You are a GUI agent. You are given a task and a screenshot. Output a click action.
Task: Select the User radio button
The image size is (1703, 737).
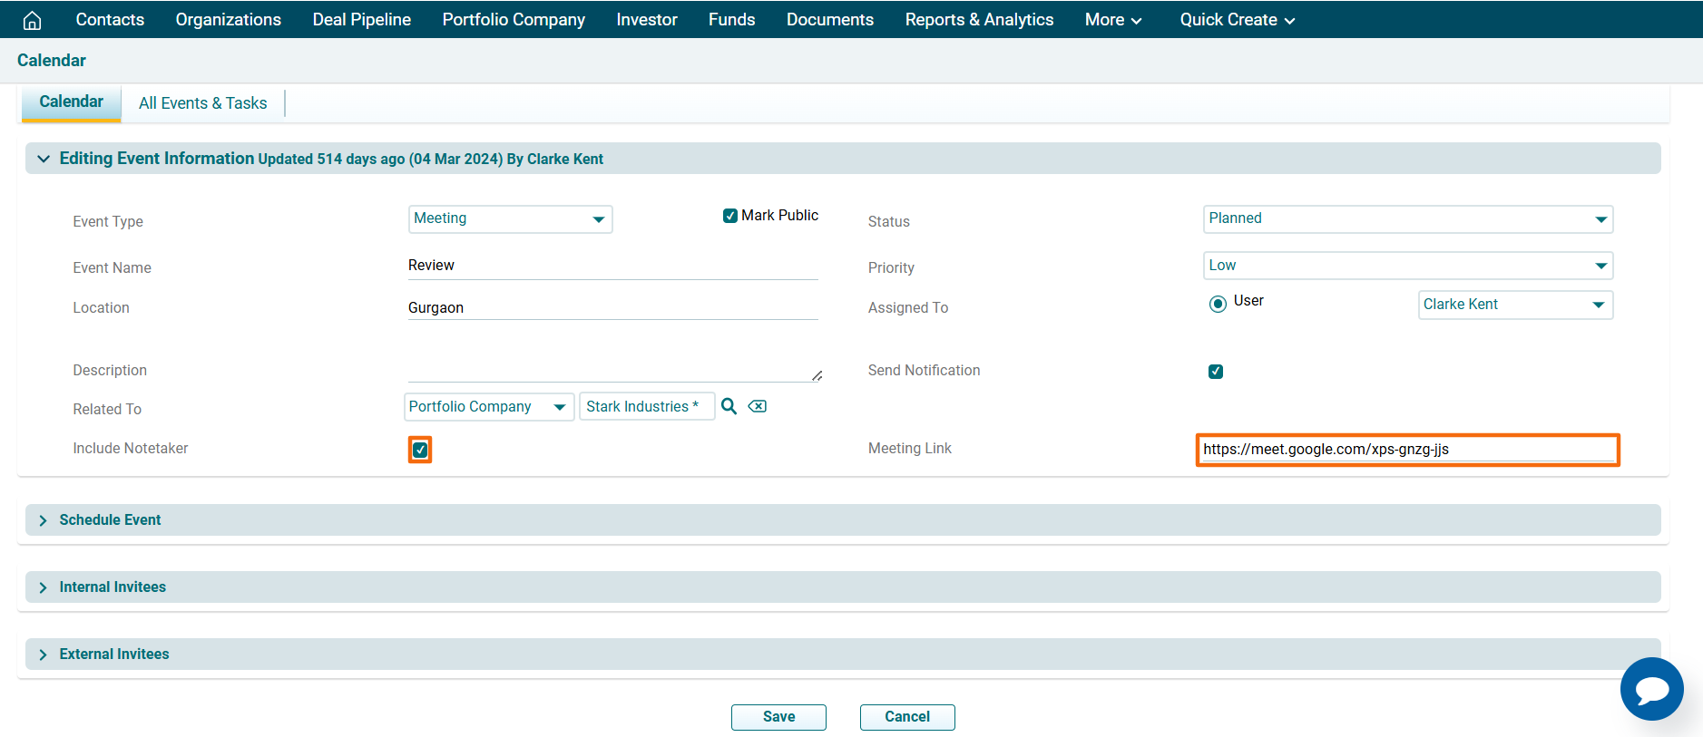point(1218,304)
